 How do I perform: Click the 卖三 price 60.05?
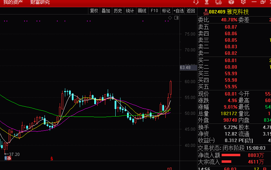pos(231,40)
